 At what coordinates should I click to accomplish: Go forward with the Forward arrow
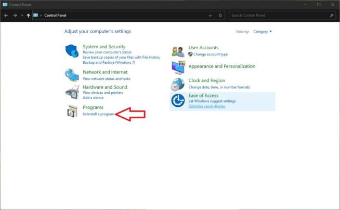point(15,16)
